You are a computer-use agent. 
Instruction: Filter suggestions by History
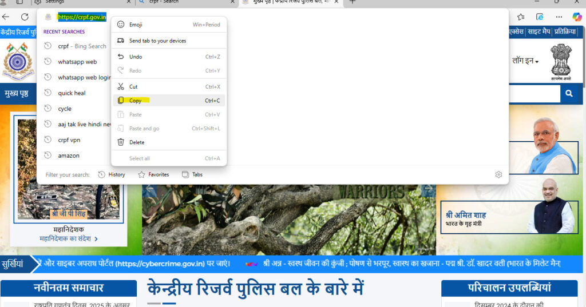(x=112, y=174)
